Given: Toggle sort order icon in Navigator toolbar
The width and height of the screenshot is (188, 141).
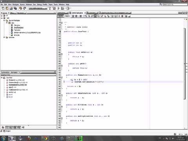Looking at the screenshot, I should pos(23,127).
